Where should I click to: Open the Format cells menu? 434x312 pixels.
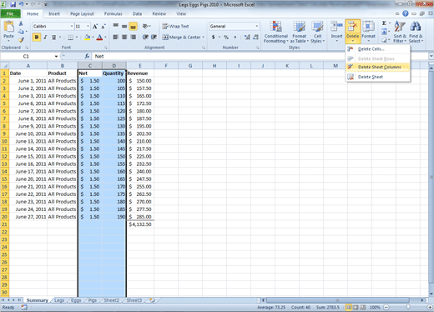369,31
